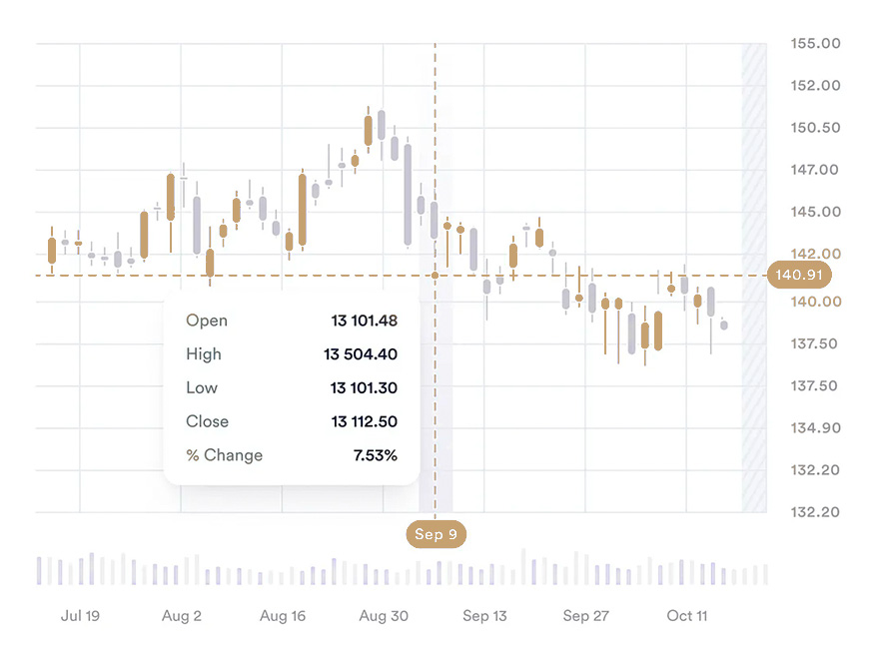
Task: Click the Jul 19 date label
Action: [80, 616]
